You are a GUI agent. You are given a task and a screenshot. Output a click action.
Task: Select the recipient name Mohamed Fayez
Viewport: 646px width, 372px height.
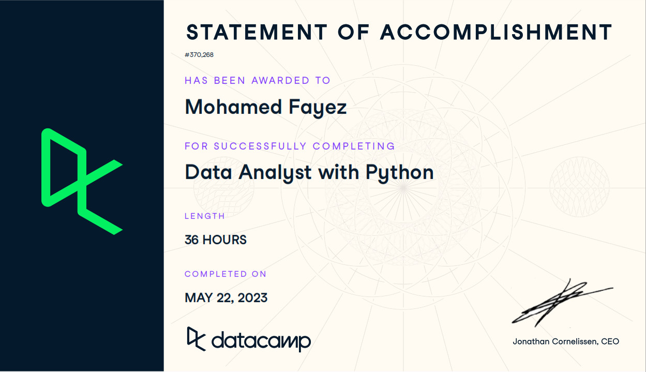pyautogui.click(x=265, y=107)
